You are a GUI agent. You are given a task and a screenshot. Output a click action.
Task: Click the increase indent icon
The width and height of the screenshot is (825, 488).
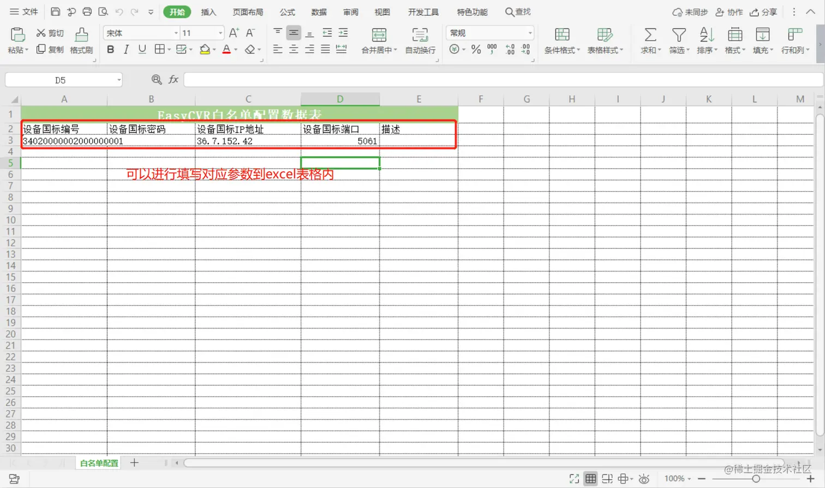tap(343, 33)
